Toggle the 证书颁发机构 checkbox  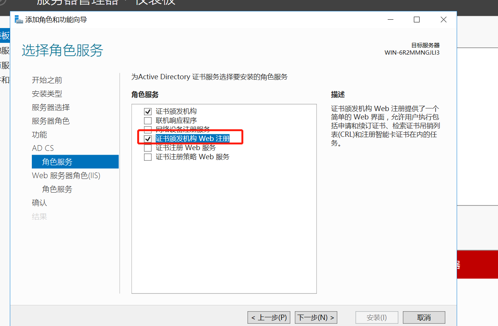pos(148,112)
